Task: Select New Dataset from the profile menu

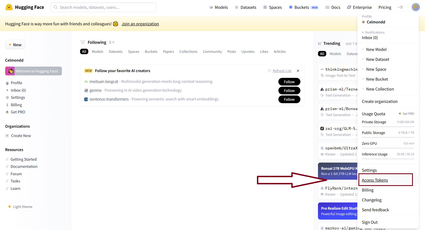Action: 377,59
